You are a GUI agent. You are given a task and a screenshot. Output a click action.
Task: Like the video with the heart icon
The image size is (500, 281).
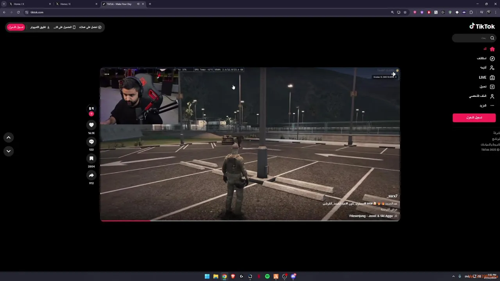[91, 125]
